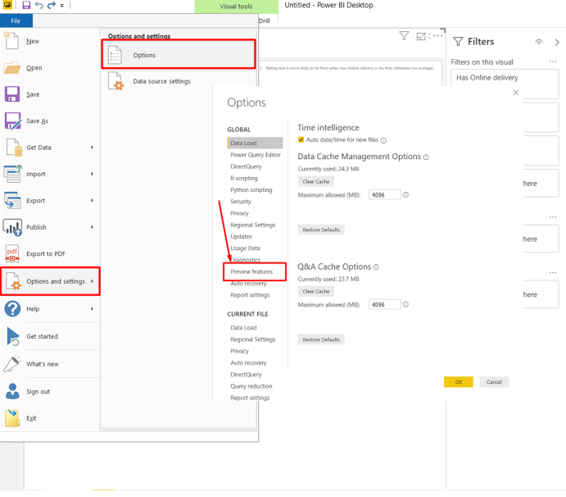Collapse the Filters pane with chevron
Viewport: 566px width, 497px height.
[557, 43]
